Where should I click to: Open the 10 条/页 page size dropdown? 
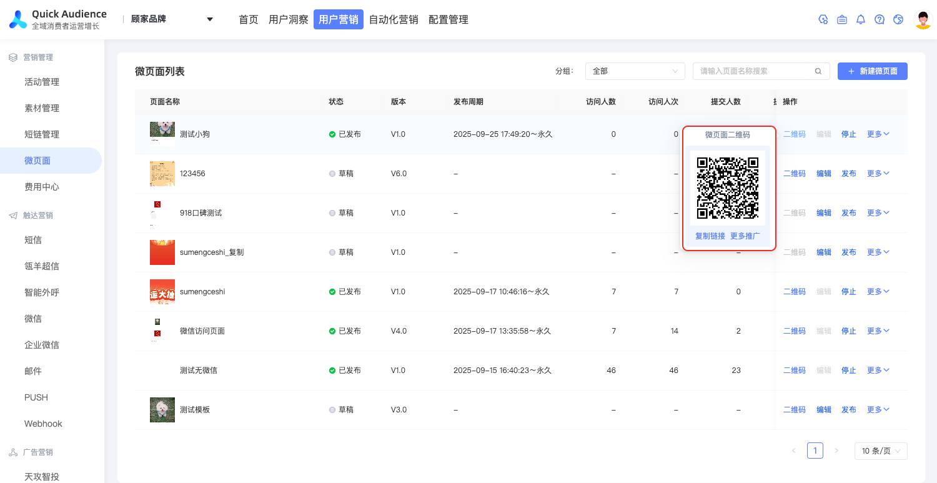point(881,451)
